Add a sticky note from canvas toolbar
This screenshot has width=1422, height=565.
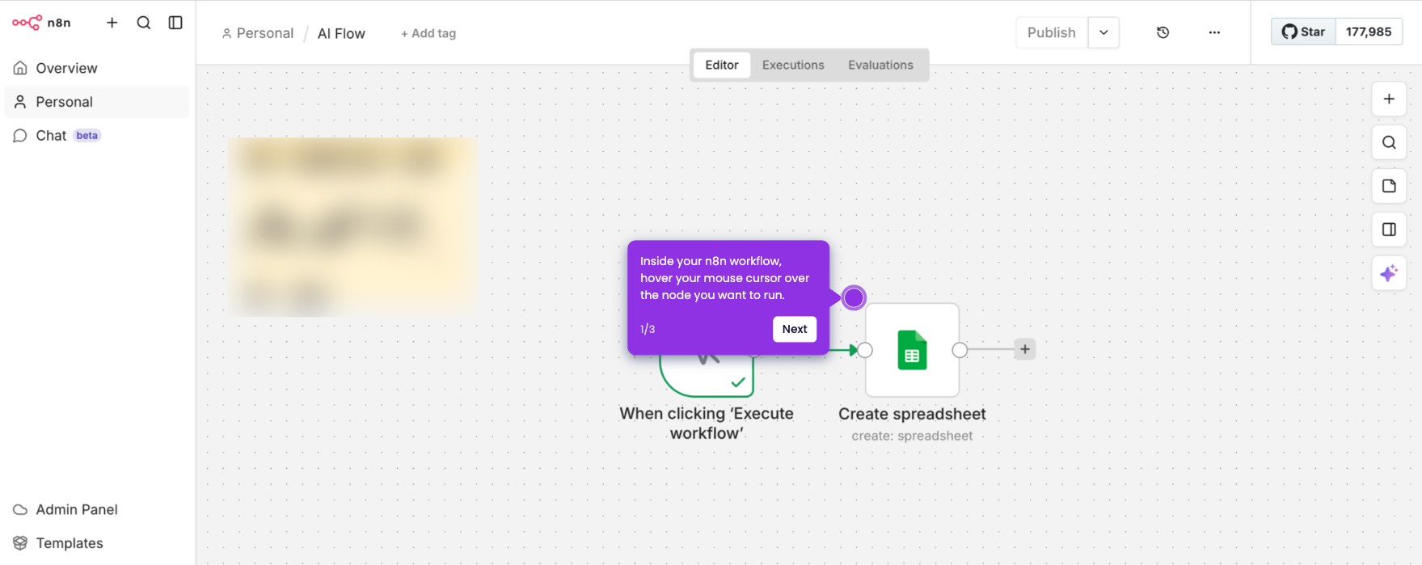[x=1389, y=186]
